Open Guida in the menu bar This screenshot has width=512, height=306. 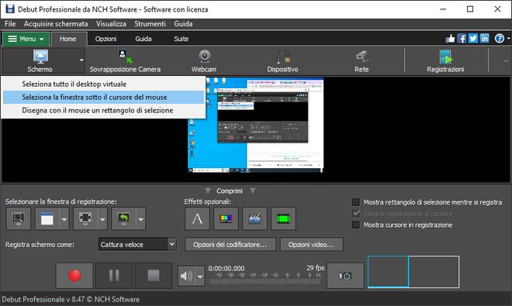pyautogui.click(x=183, y=24)
